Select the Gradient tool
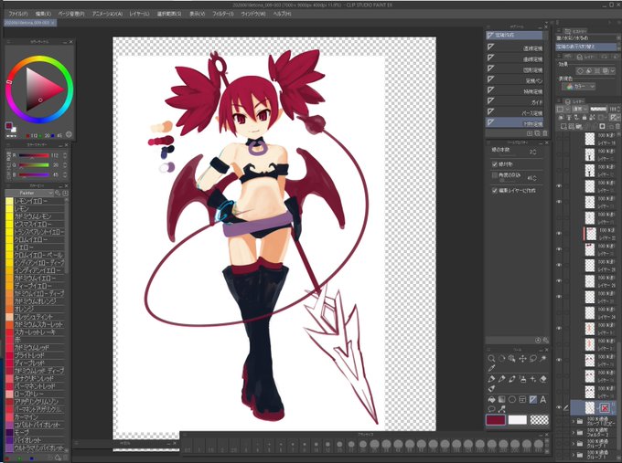The width and height of the screenshot is (622, 463). (x=502, y=400)
